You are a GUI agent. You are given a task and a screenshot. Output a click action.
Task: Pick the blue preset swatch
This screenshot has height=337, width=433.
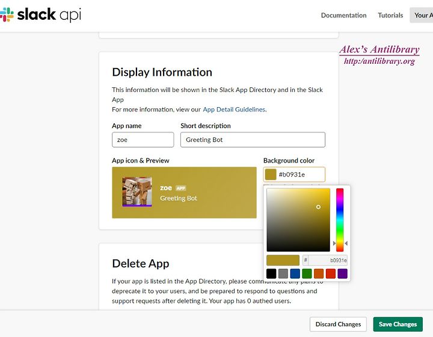point(295,274)
